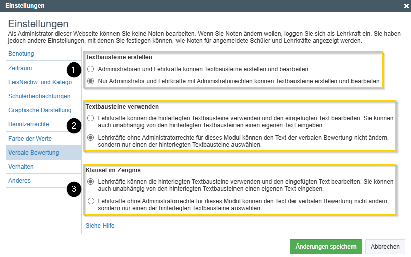Choose first radio under Textbausteine verwenden
This screenshot has height=257, width=411.
tap(90, 118)
